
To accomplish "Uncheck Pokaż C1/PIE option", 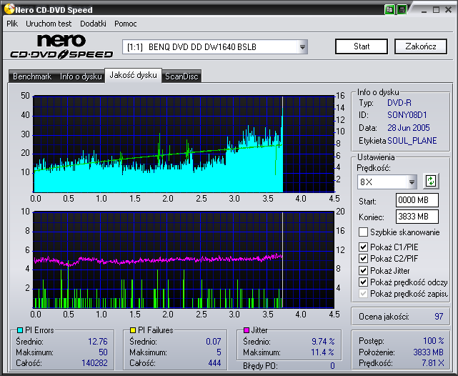I will point(363,247).
